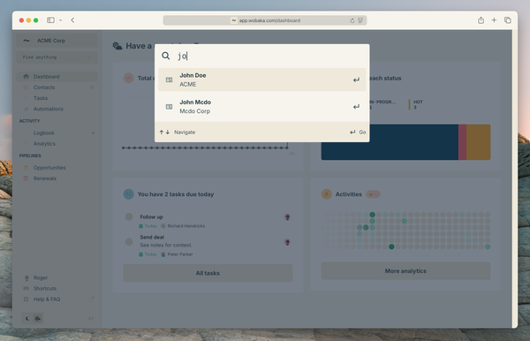Click the More analytics button
The width and height of the screenshot is (530, 341).
coord(405,270)
